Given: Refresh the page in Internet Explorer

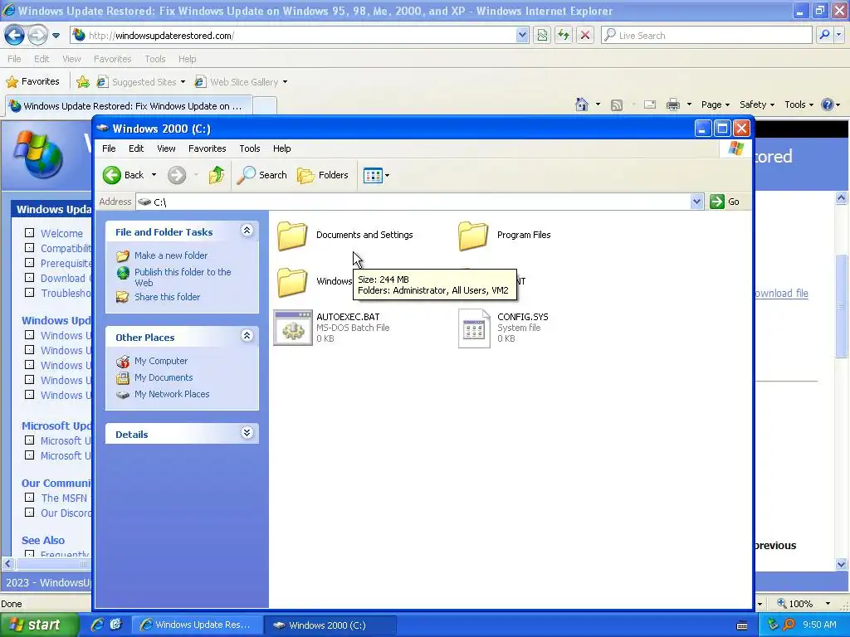Looking at the screenshot, I should (x=564, y=35).
